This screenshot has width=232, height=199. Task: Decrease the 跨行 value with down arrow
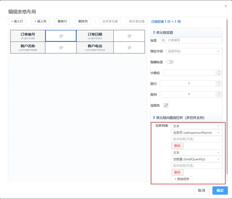click(219, 85)
